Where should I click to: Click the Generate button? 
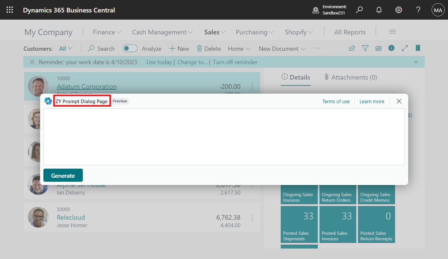coord(63,175)
